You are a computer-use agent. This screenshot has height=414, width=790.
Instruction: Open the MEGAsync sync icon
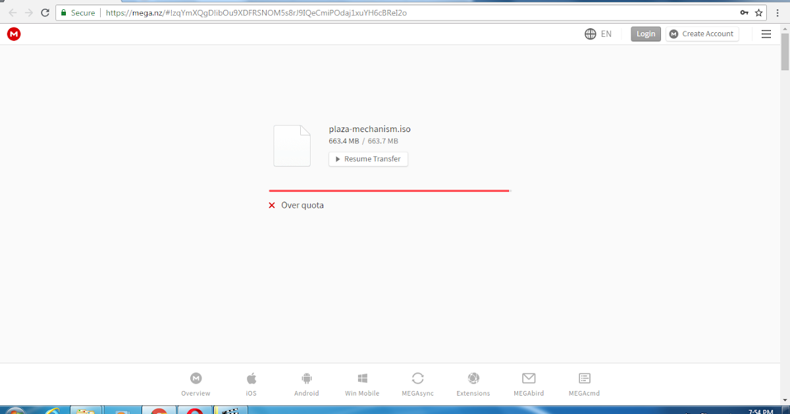417,379
